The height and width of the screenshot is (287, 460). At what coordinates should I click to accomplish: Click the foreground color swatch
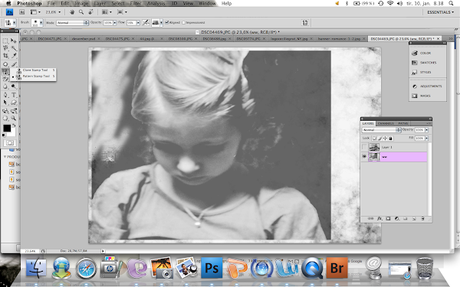click(x=7, y=128)
